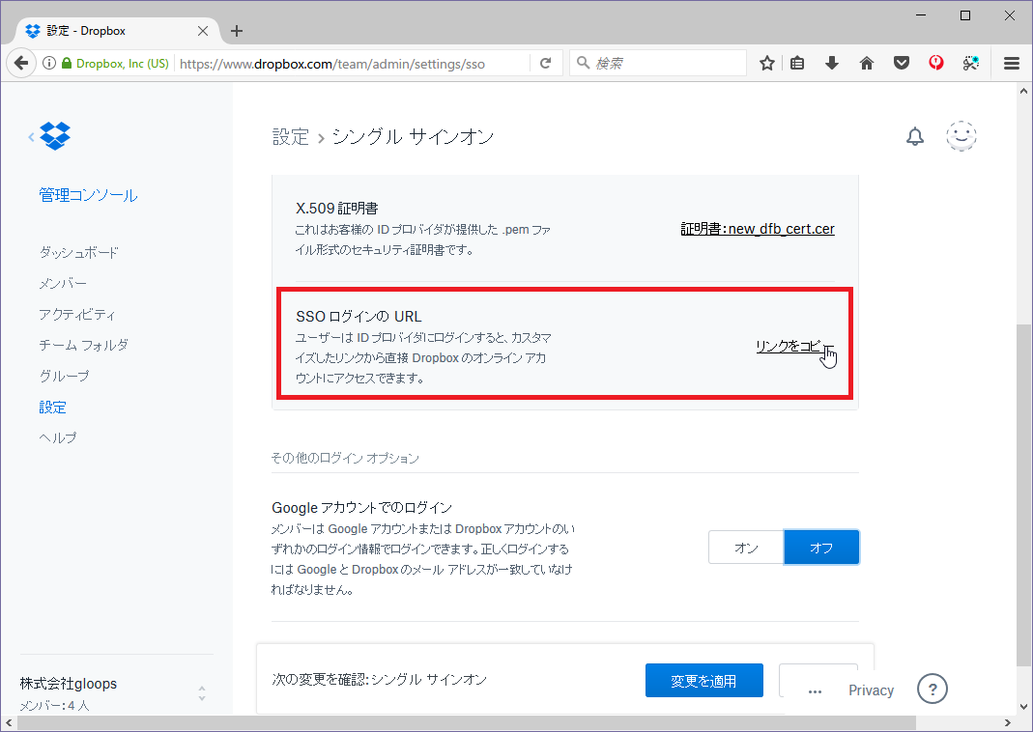Switch Google アカウント login to オン
The height and width of the screenshot is (732, 1033).
click(746, 547)
